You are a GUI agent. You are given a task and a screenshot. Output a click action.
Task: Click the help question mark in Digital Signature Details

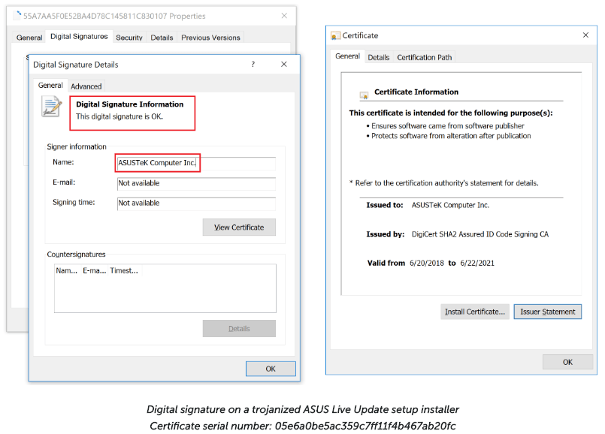pyautogui.click(x=253, y=65)
